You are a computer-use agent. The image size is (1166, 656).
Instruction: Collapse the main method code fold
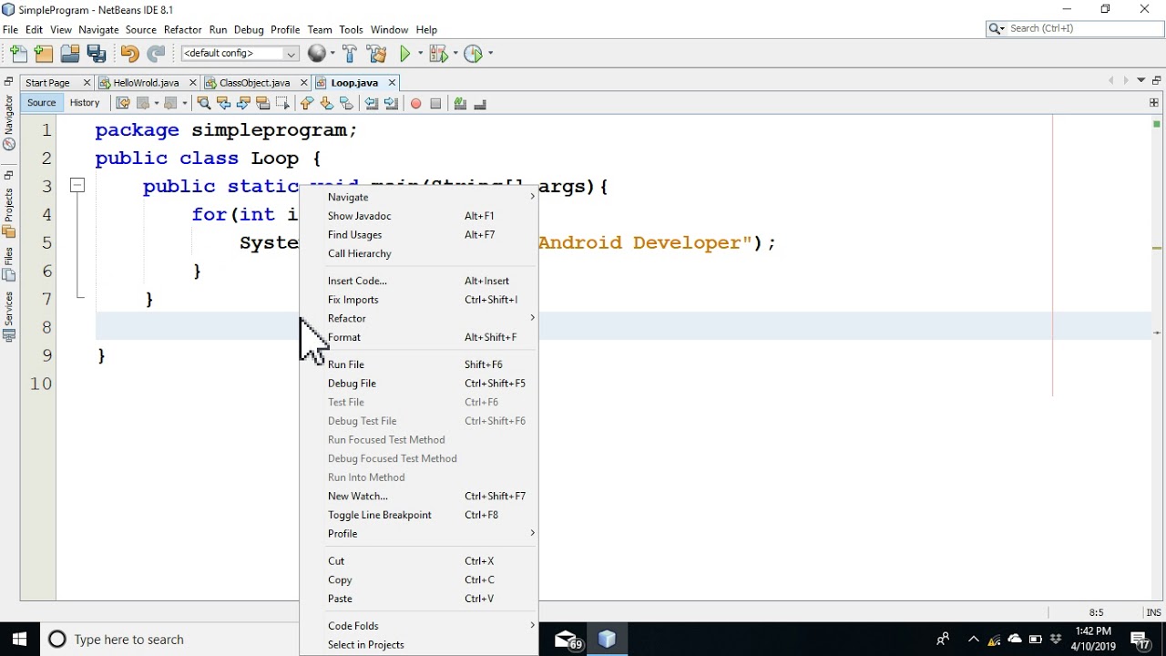[x=77, y=186]
